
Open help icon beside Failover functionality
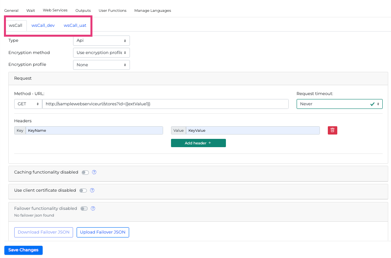[x=93, y=209]
